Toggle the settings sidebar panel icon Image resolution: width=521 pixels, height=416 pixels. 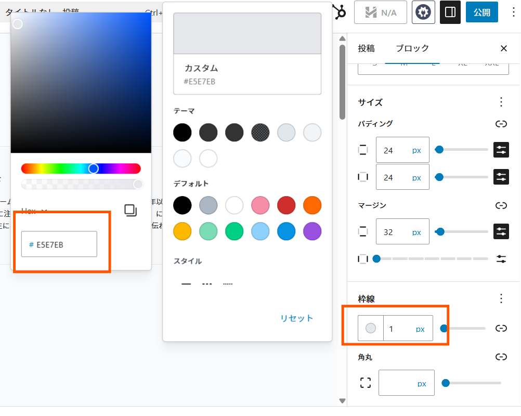click(x=450, y=12)
